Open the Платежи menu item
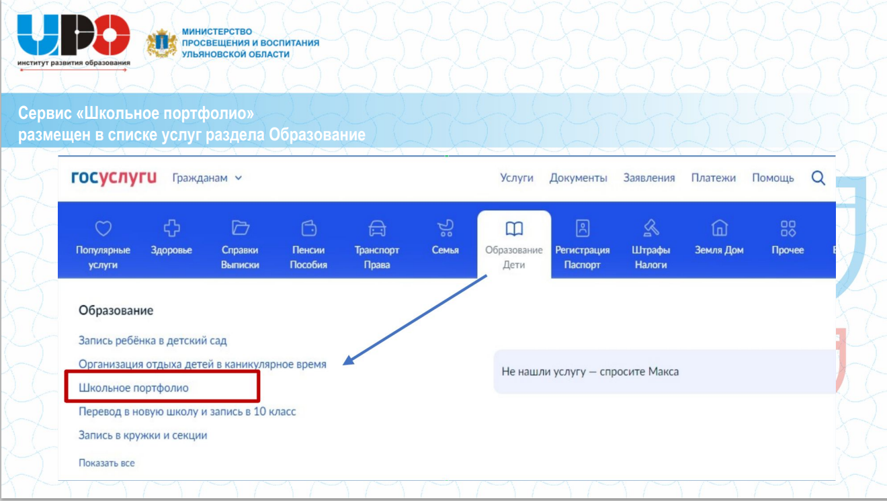 pyautogui.click(x=714, y=178)
